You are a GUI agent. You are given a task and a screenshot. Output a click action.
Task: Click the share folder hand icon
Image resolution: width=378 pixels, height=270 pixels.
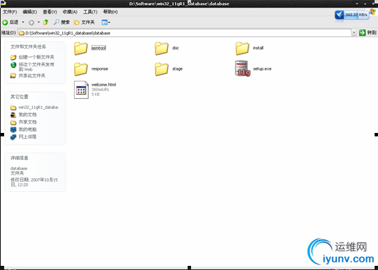point(13,76)
